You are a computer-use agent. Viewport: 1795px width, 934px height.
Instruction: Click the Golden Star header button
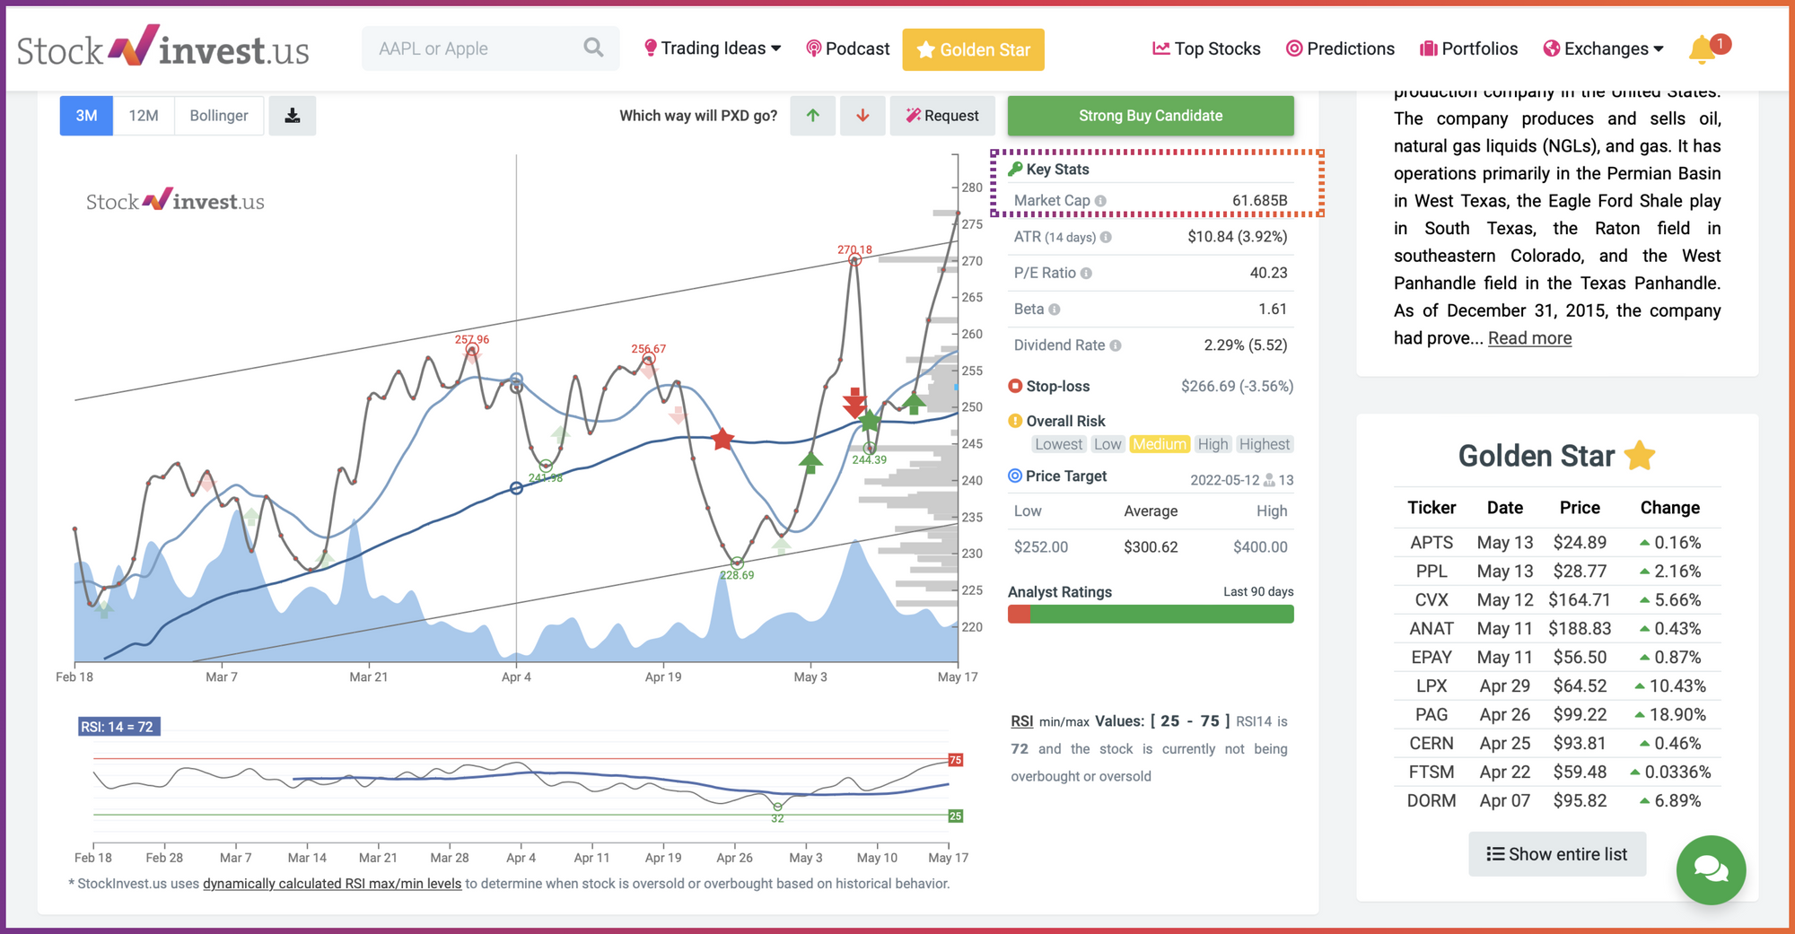[973, 49]
